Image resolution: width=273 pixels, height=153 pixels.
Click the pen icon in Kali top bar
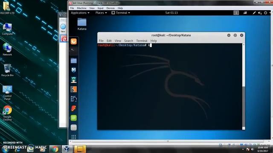[x=254, y=13]
